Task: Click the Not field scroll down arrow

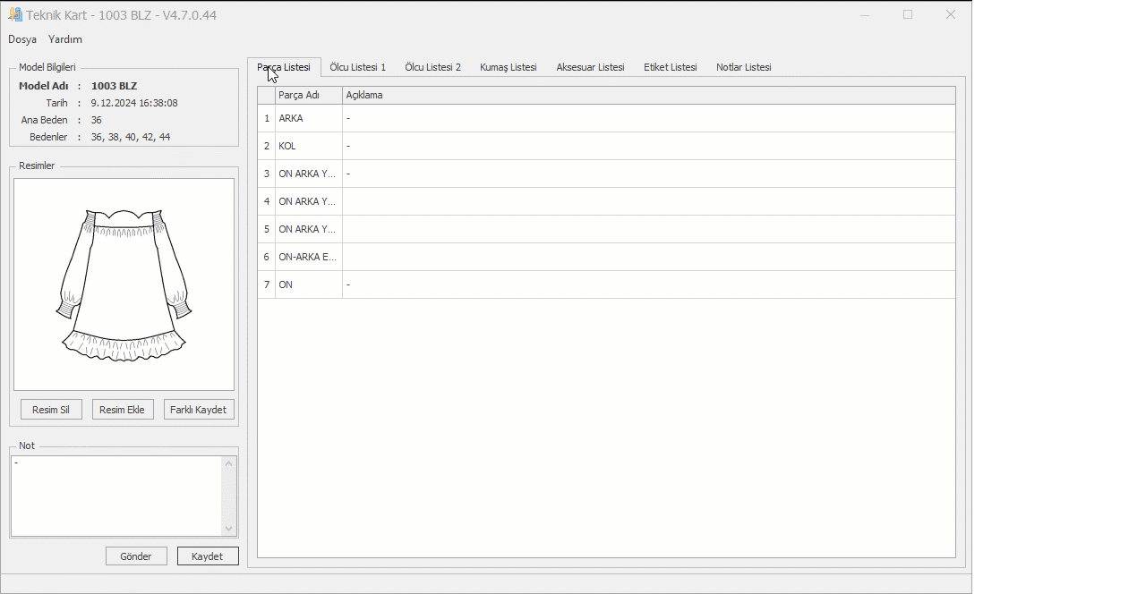Action: point(228,529)
